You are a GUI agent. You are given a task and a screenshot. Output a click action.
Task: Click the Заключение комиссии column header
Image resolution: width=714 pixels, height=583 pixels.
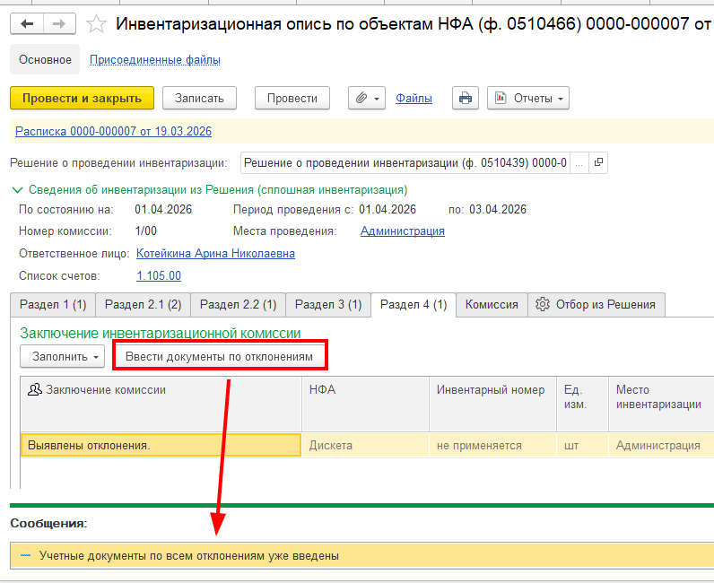click(x=161, y=404)
